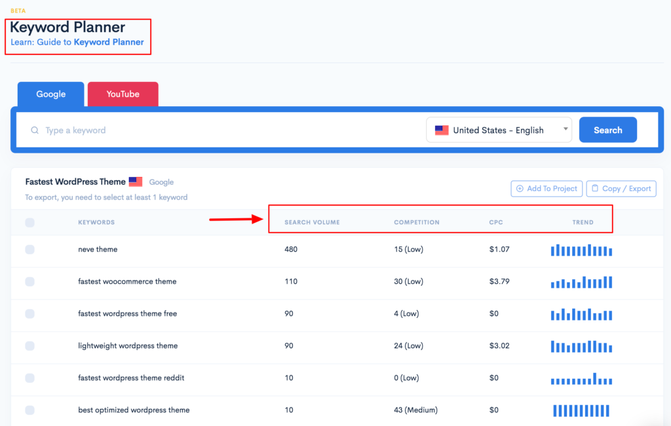Check the lightweight wordpress theme row
Image resolution: width=671 pixels, height=426 pixels.
pyautogui.click(x=29, y=345)
